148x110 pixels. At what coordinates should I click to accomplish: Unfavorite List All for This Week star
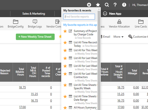coord(65,50)
